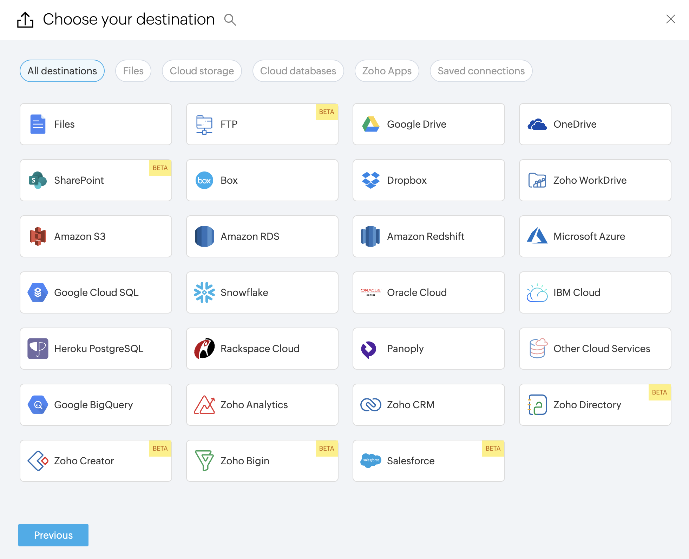The height and width of the screenshot is (559, 689).
Task: Click the Dropbox logo icon
Action: 370,180
